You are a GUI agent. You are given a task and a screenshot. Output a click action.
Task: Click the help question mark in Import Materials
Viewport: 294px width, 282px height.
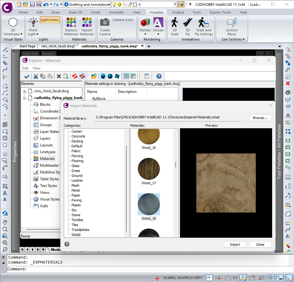67,244
